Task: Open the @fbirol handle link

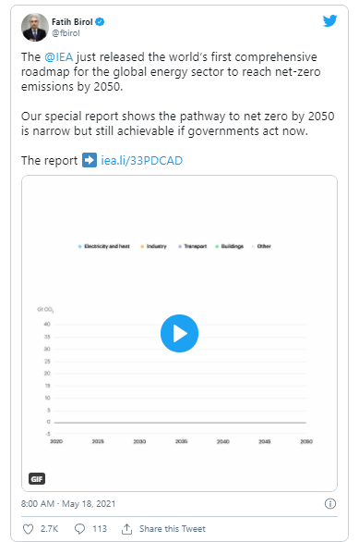Action: (x=66, y=33)
